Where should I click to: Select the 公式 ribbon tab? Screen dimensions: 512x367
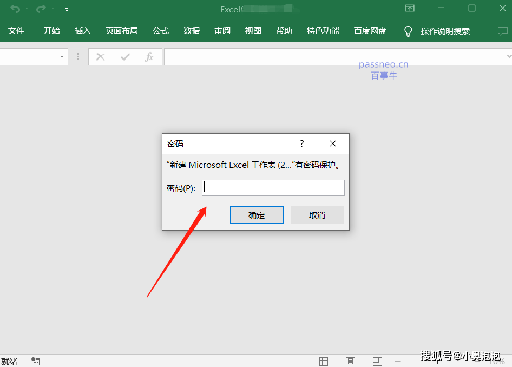(x=161, y=31)
